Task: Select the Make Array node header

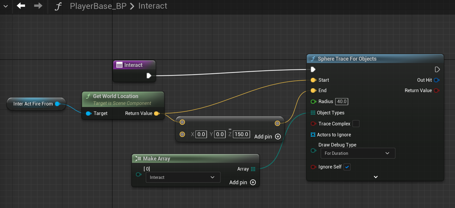Action: pyautogui.click(x=195, y=159)
